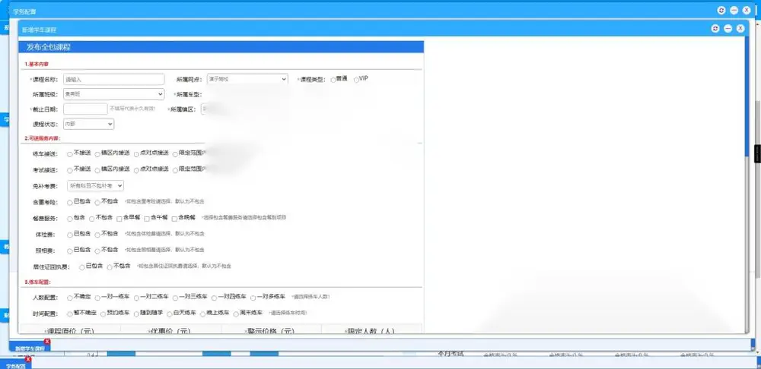The width and height of the screenshot is (761, 369).
Task: Choose 一对二练车 for 人数配置
Action: (x=136, y=298)
